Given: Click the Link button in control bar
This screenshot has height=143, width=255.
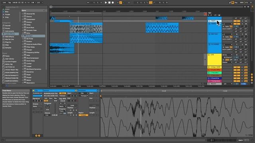Looking at the screenshot, I should tap(4, 3).
